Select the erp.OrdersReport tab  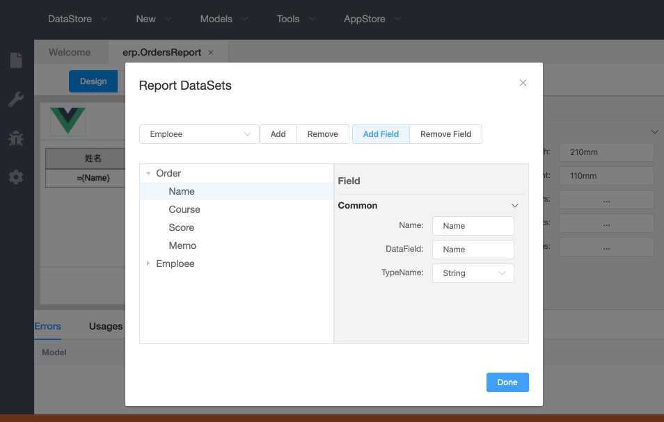(161, 52)
